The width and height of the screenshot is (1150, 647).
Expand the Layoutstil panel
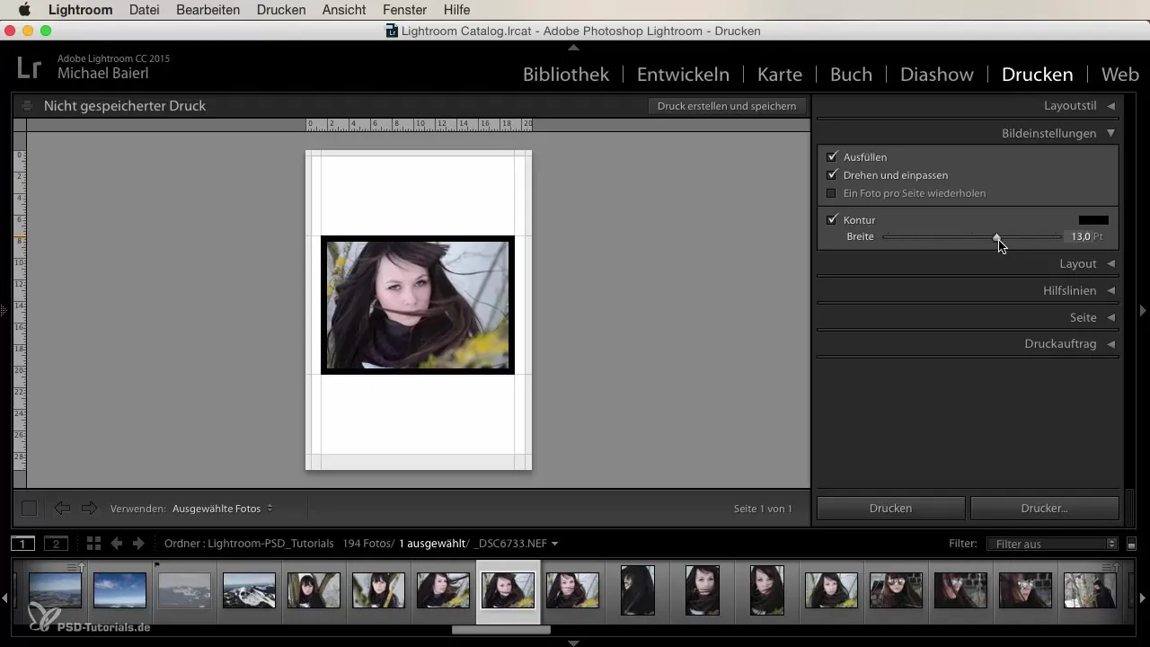tap(1111, 106)
